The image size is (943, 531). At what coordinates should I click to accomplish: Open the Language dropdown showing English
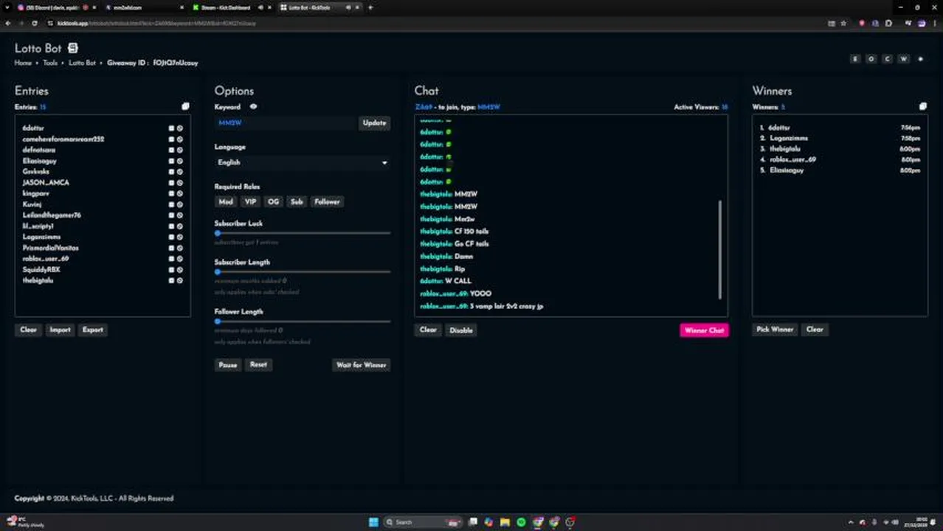(x=303, y=162)
